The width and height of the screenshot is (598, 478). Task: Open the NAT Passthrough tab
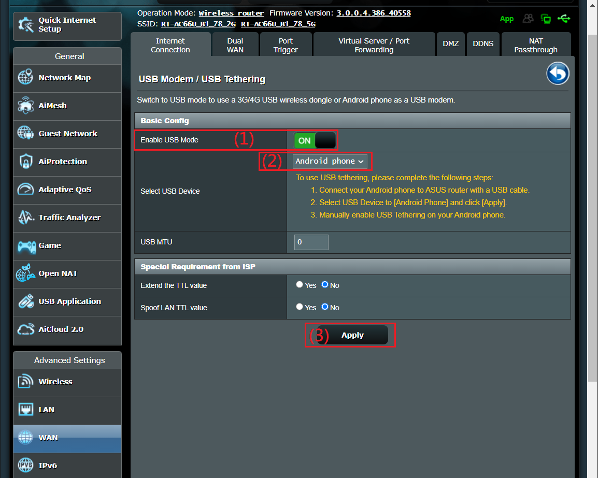(536, 45)
